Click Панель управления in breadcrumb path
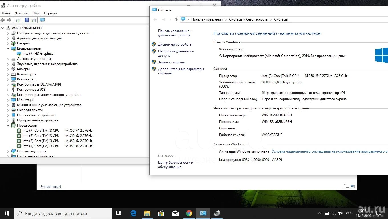 (207, 19)
